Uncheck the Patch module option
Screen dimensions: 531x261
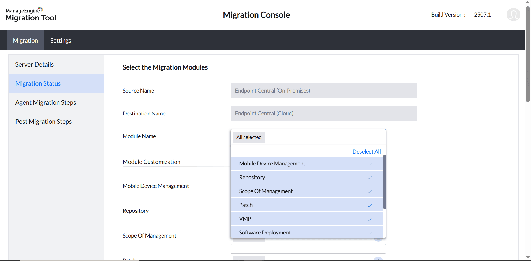307,205
